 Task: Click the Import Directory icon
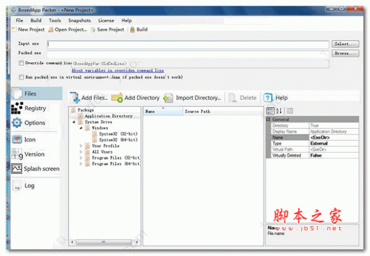(x=168, y=98)
